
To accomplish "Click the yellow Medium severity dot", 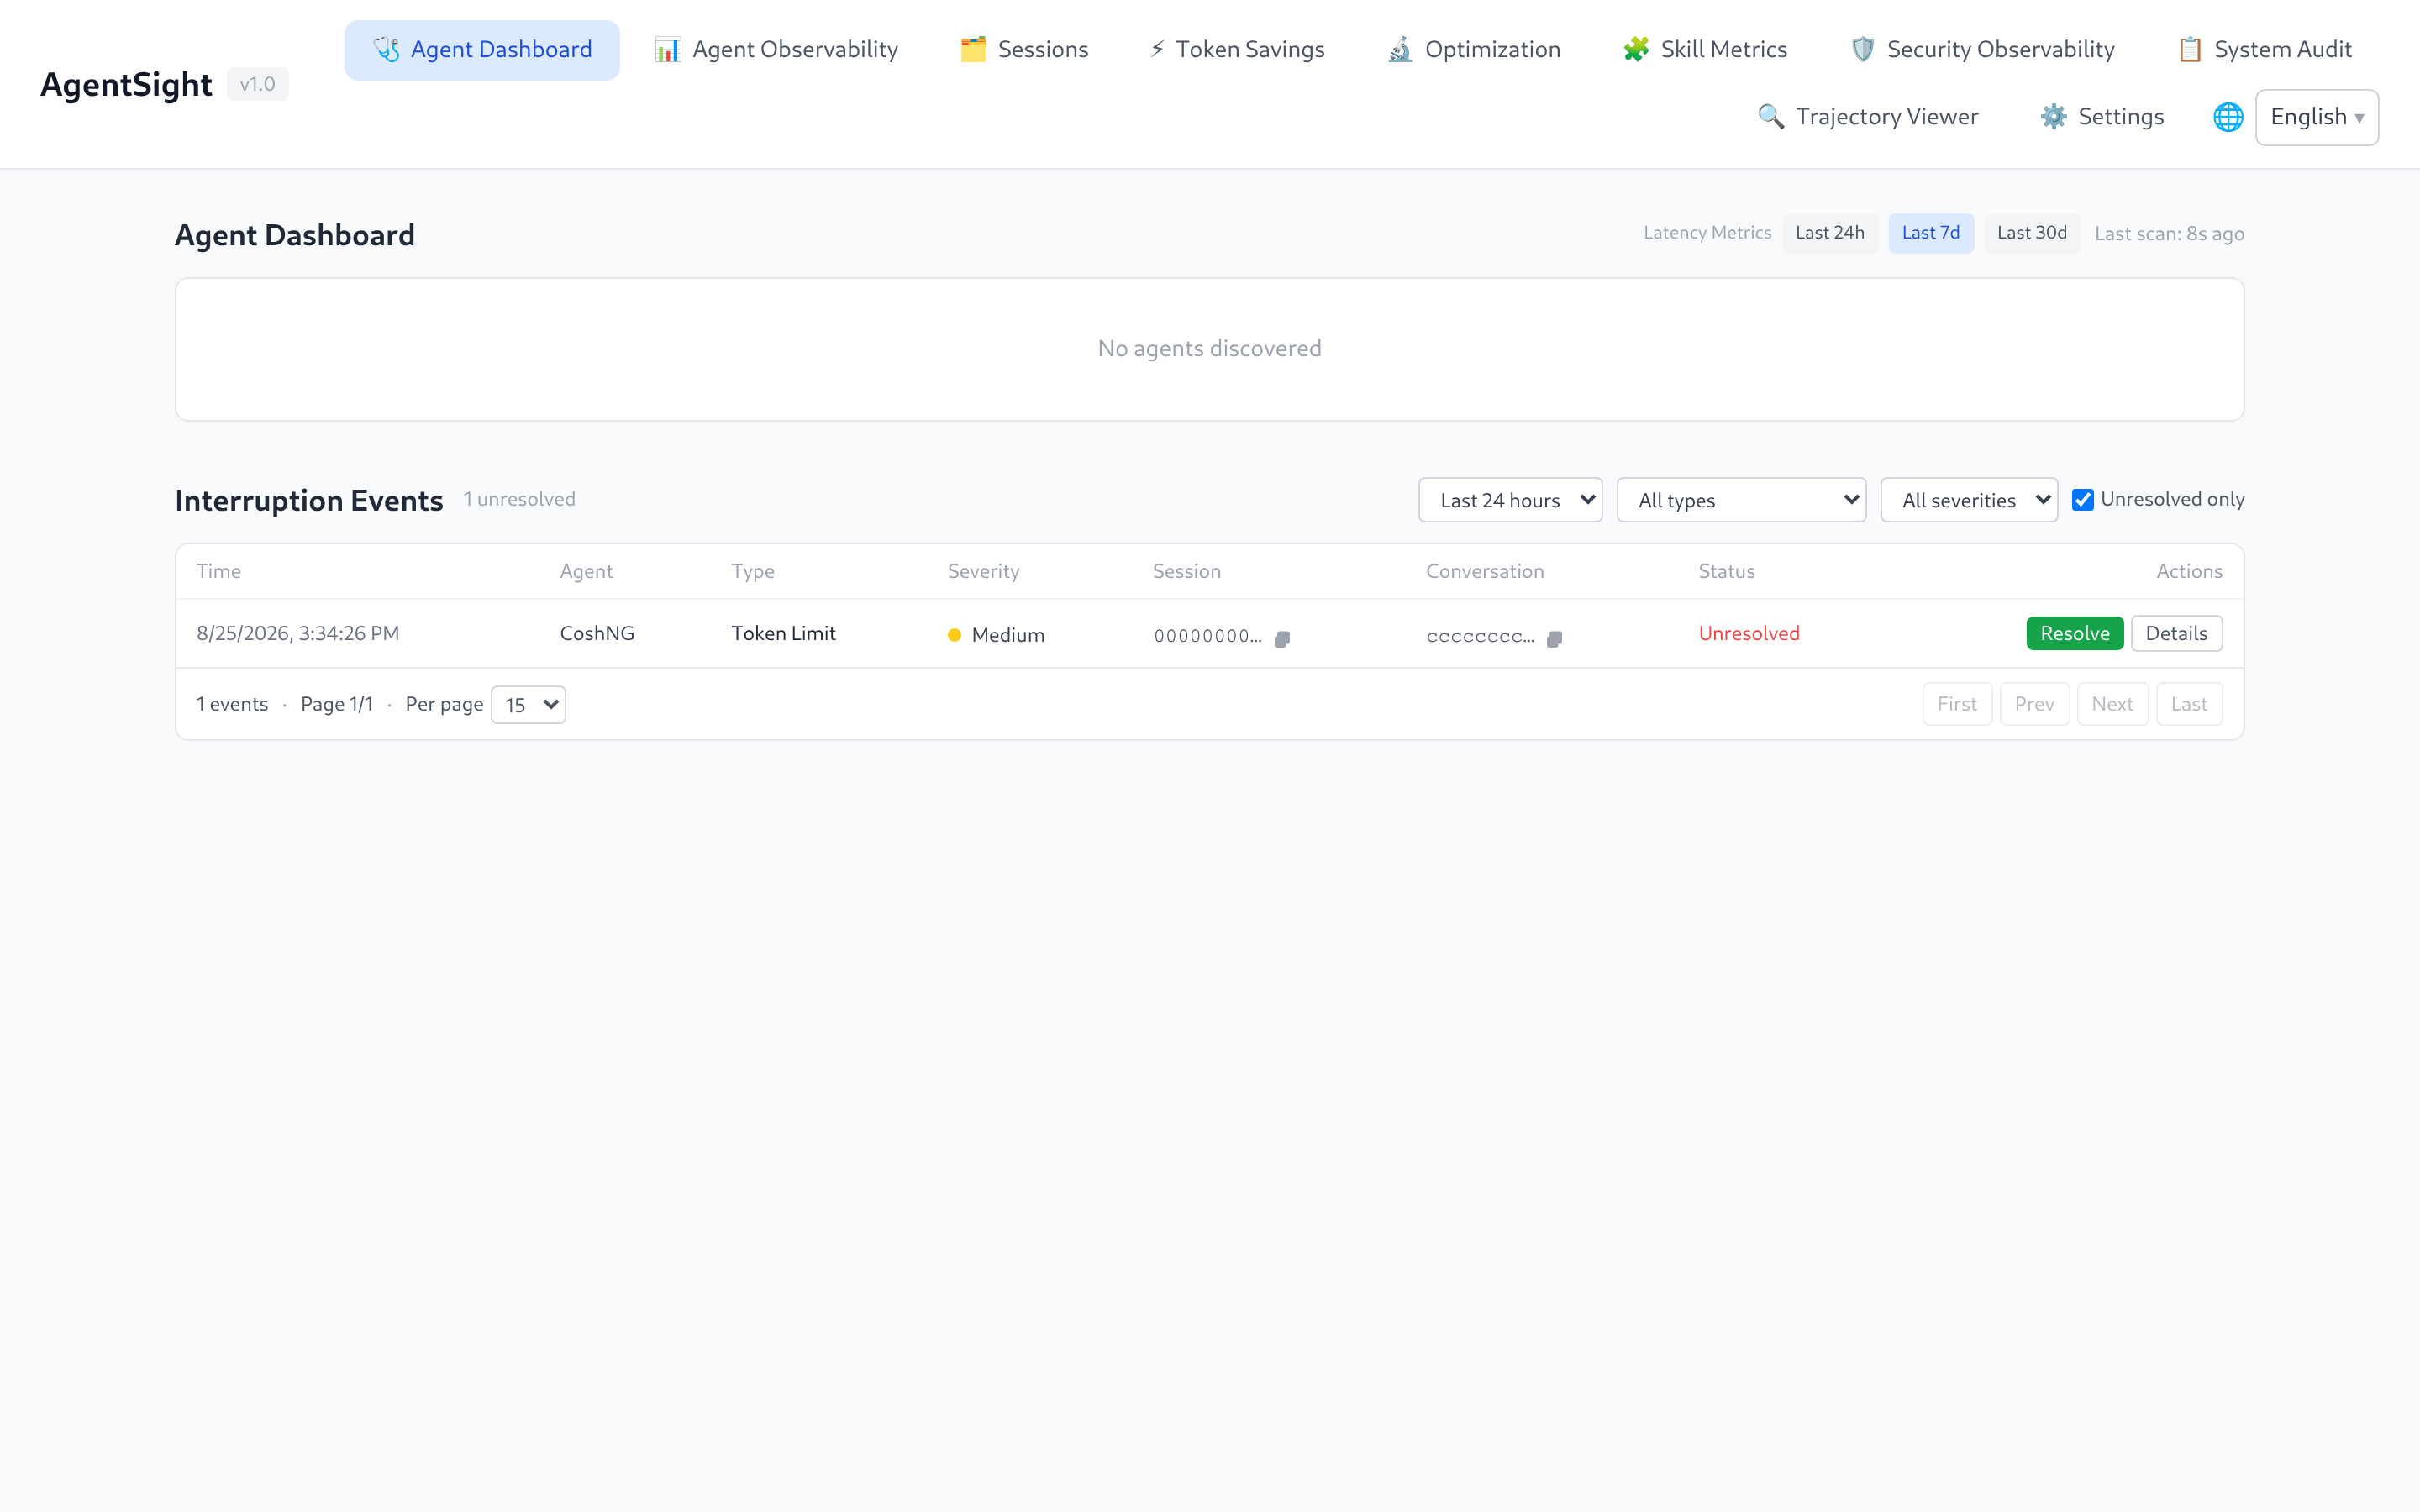I will (x=954, y=635).
